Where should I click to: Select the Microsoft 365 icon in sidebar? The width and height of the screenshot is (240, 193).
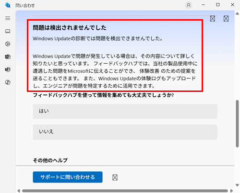coord(8,44)
